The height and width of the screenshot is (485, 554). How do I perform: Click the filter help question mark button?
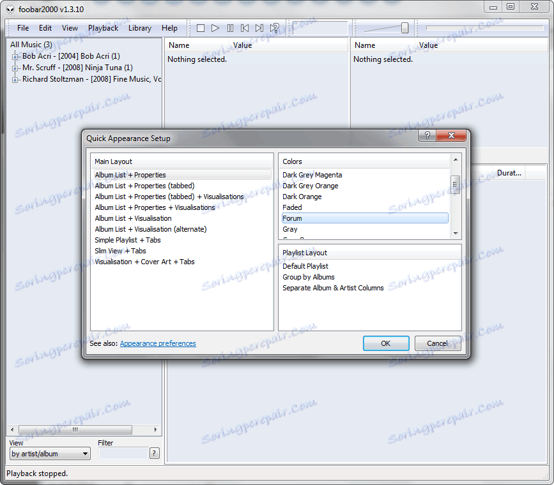[155, 453]
